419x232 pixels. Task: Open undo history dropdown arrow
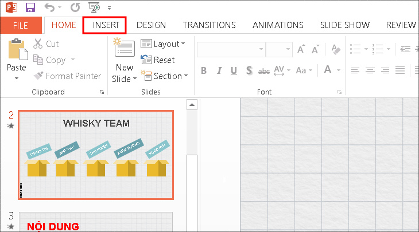[x=59, y=7]
